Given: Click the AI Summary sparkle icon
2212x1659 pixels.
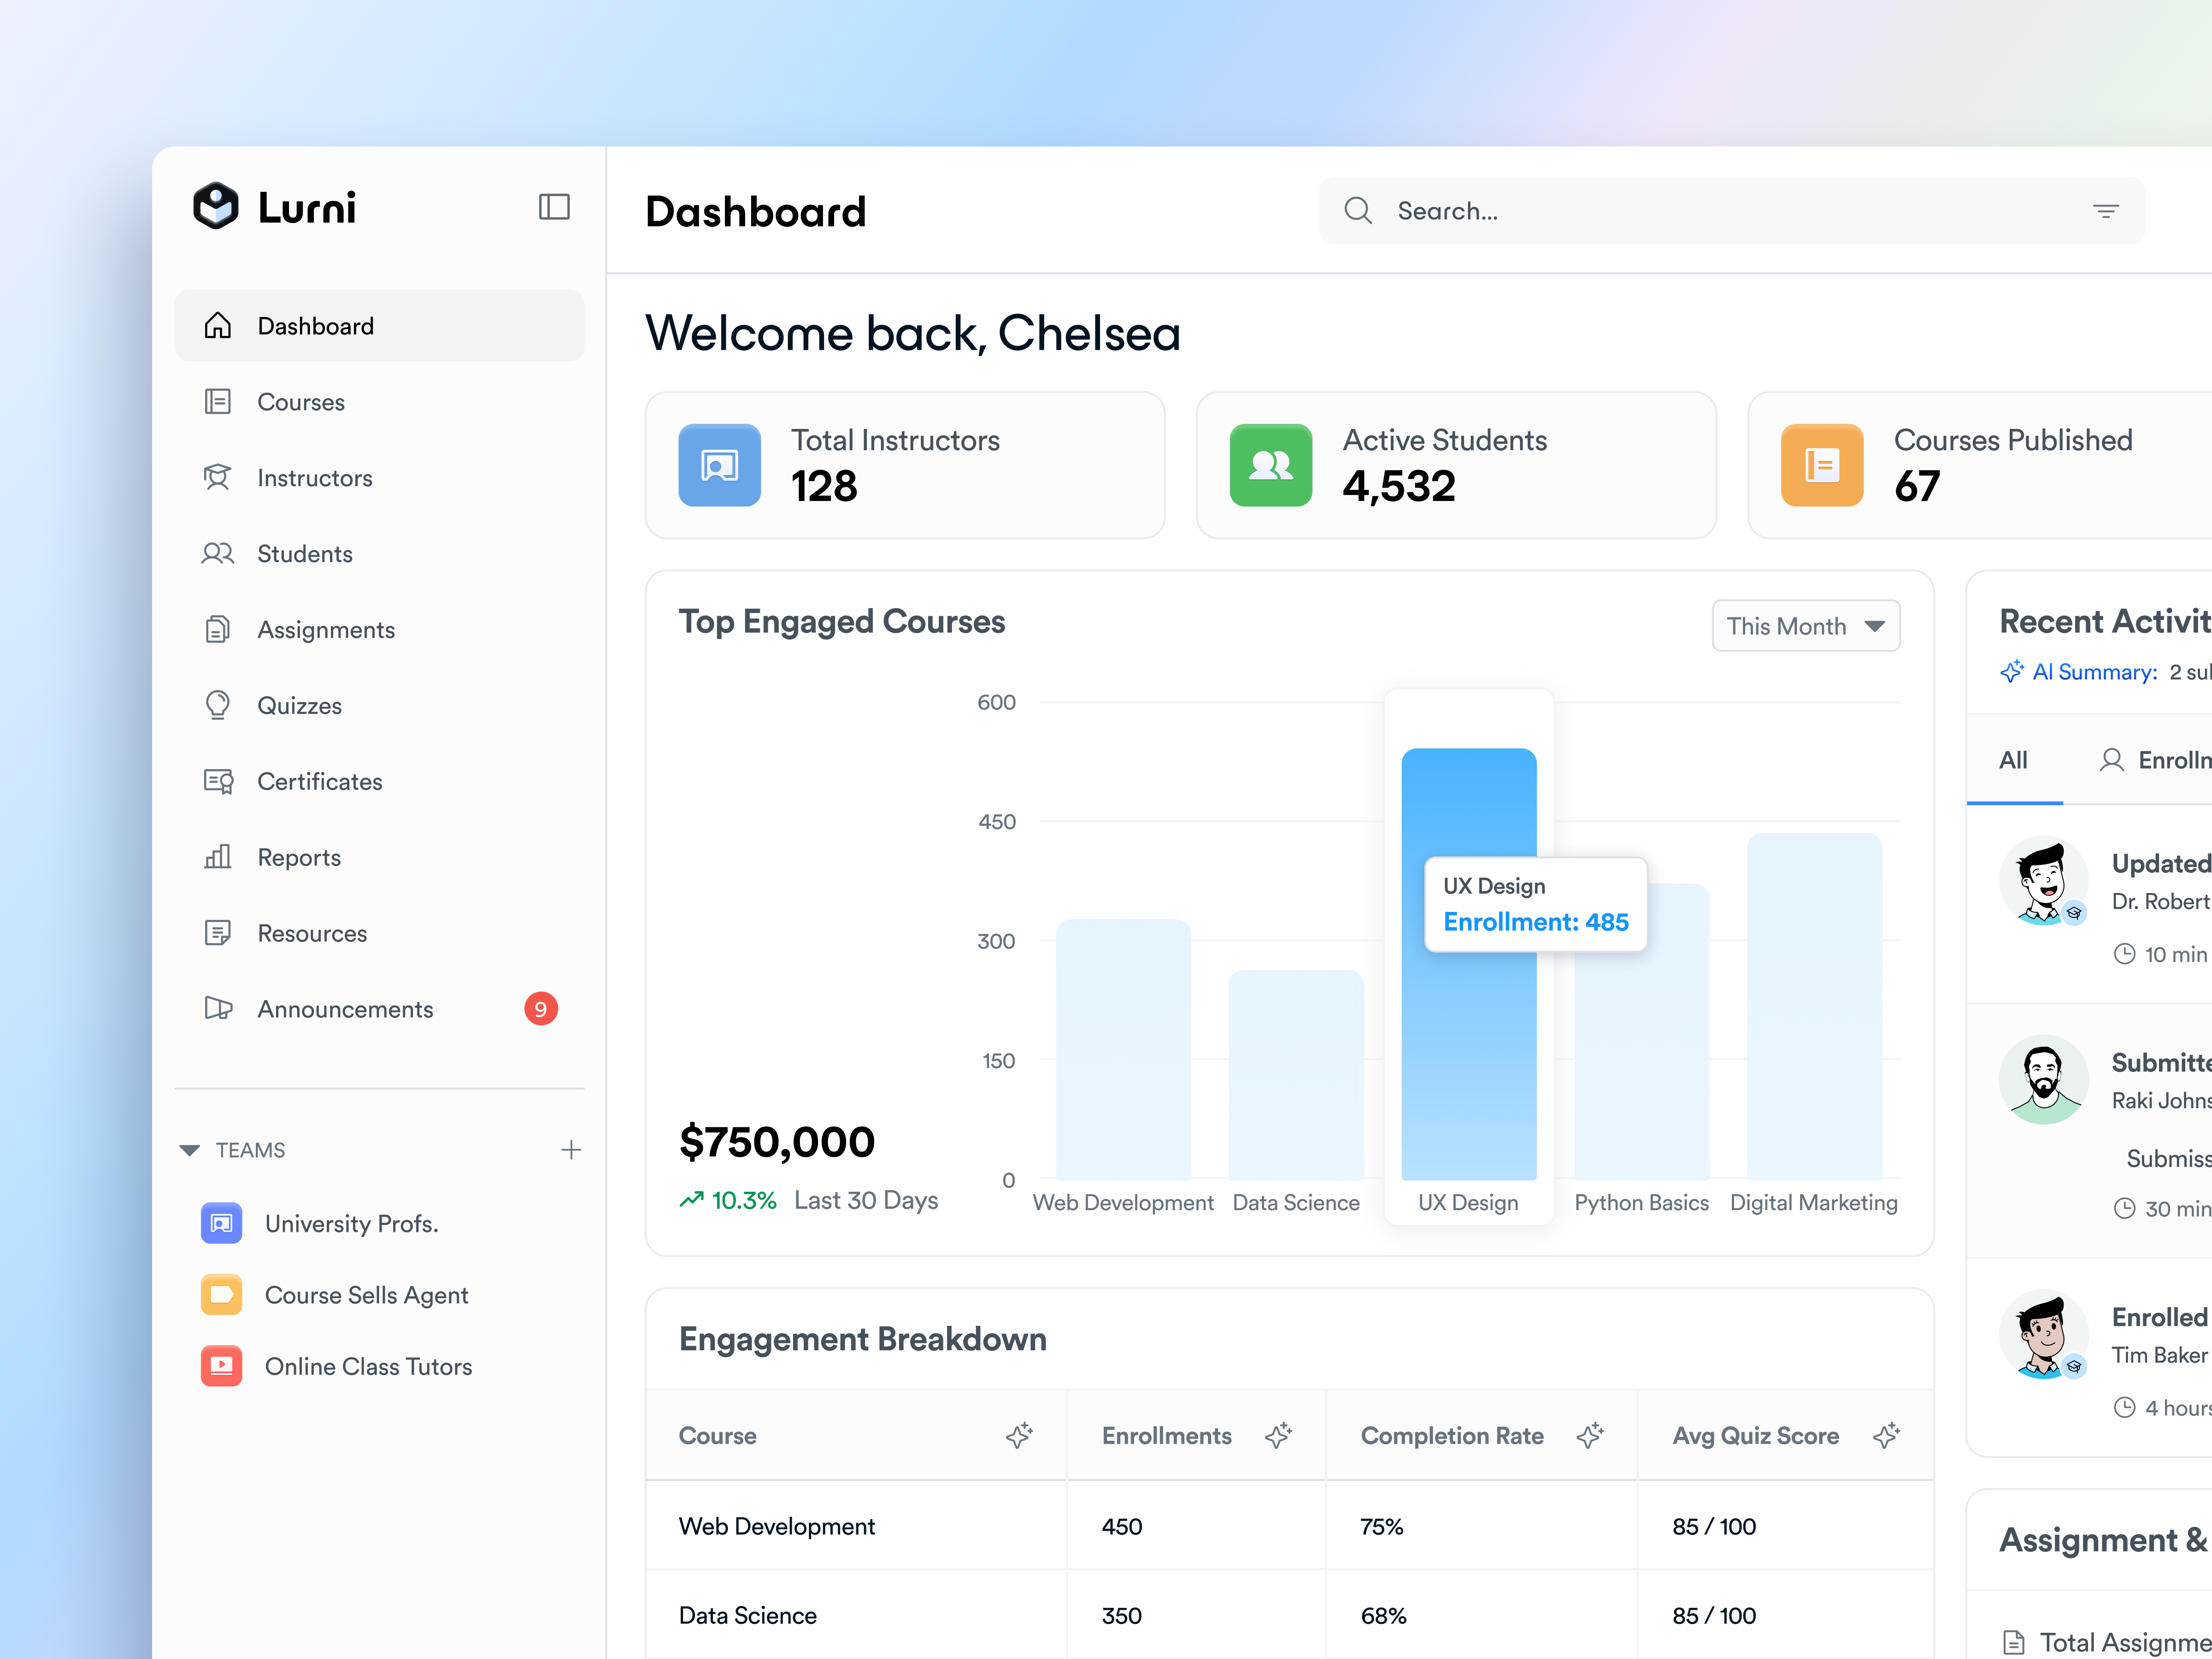Looking at the screenshot, I should (2012, 671).
